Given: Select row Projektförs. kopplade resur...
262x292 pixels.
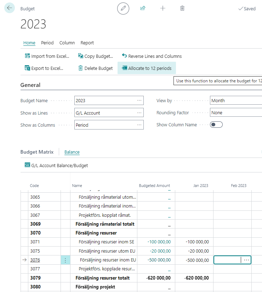Looking at the screenshot, I should click(107, 269).
